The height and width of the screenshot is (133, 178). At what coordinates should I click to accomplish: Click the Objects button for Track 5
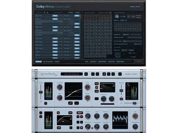click(77, 38)
